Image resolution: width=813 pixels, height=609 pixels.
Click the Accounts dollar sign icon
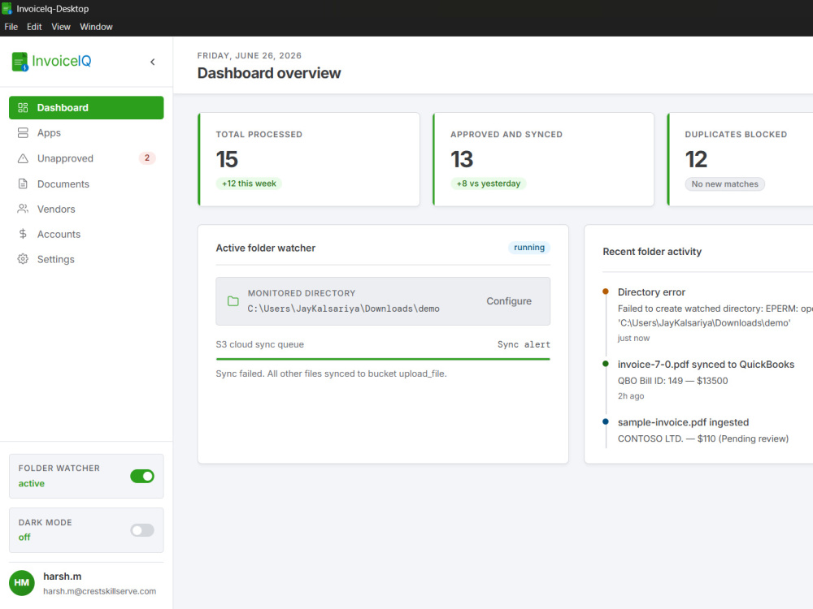tap(23, 234)
